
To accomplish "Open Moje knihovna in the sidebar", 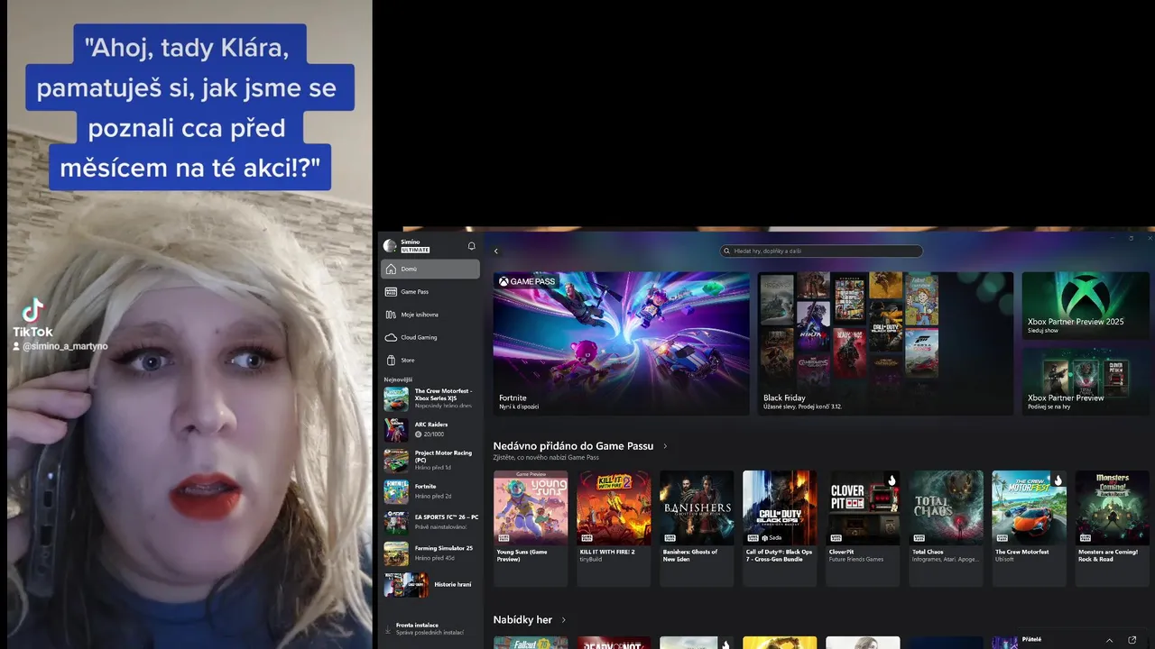I will click(x=430, y=315).
